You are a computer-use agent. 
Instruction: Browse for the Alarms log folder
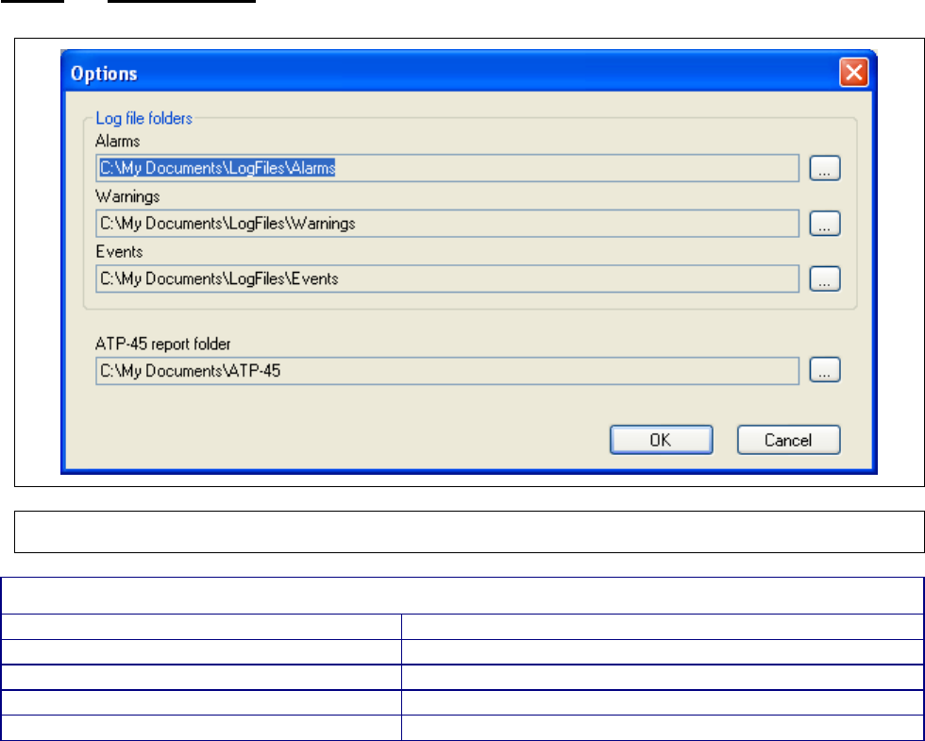(825, 168)
